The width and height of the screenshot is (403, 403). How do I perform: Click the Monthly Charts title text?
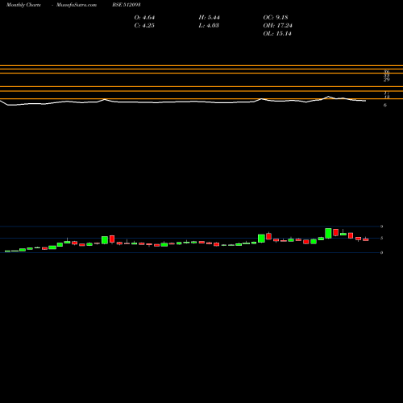point(23,5)
